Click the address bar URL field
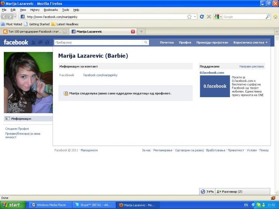 click(106, 17)
